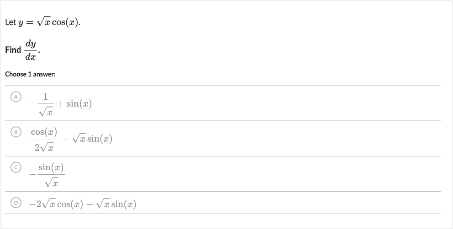Click the minus sign between terms in answer D
Viewport: 453px width, 229px height.
90,205
